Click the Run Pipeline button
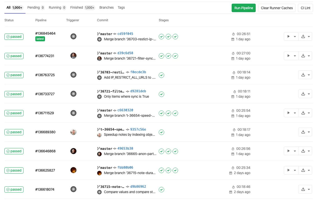The image size is (317, 201). point(243,8)
